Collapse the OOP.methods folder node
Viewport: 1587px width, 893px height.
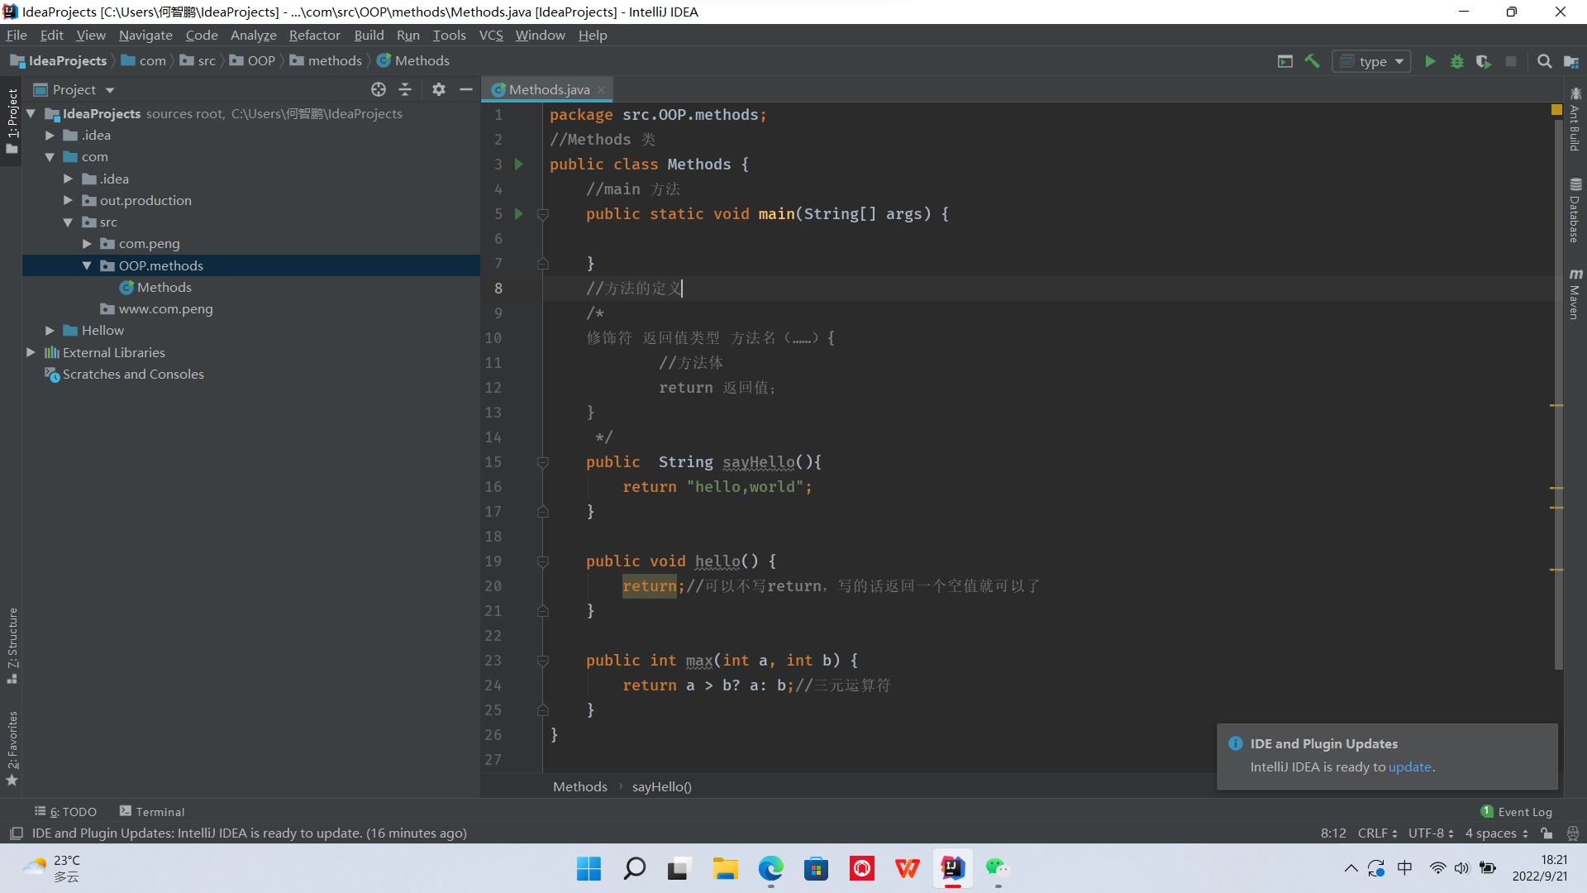[87, 265]
